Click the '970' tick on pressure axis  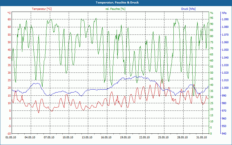[224, 111]
